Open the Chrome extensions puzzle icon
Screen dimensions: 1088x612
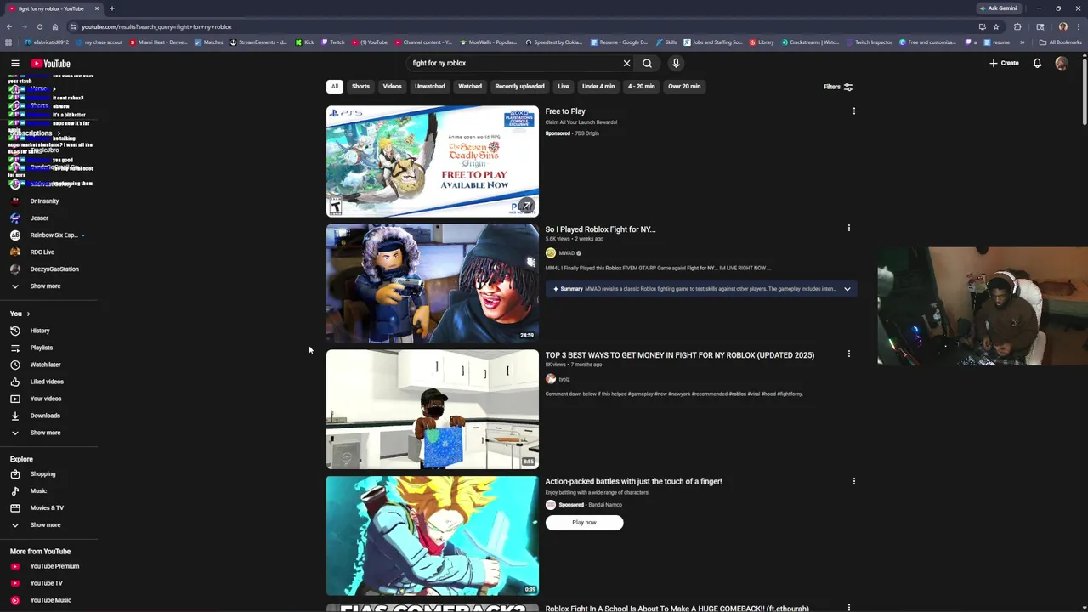[x=1017, y=26]
